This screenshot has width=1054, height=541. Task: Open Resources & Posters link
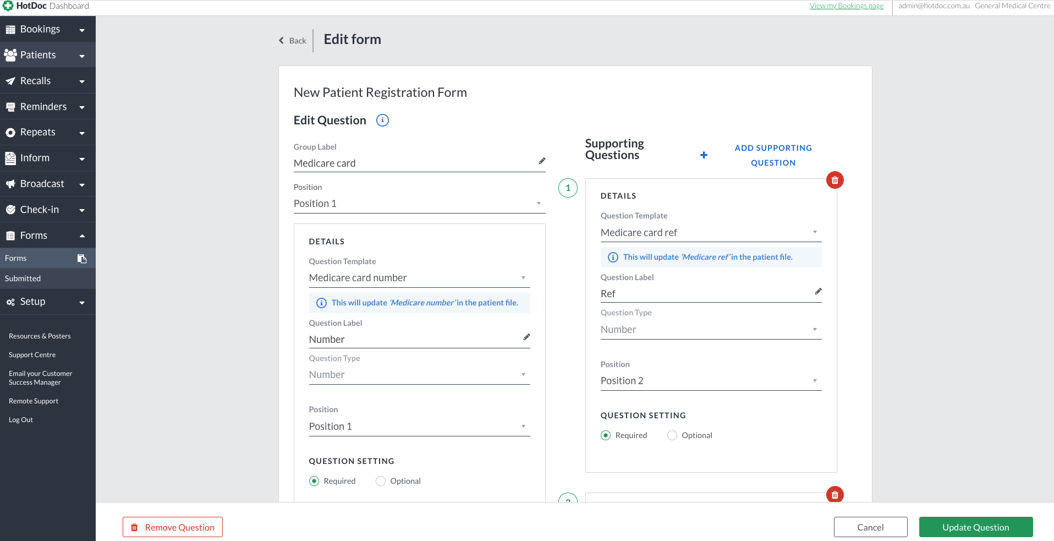click(40, 336)
